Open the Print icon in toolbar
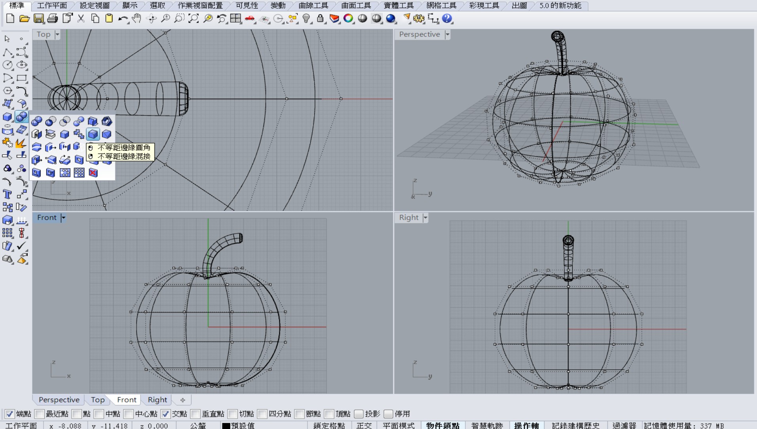Image resolution: width=757 pixels, height=429 pixels. click(x=53, y=19)
